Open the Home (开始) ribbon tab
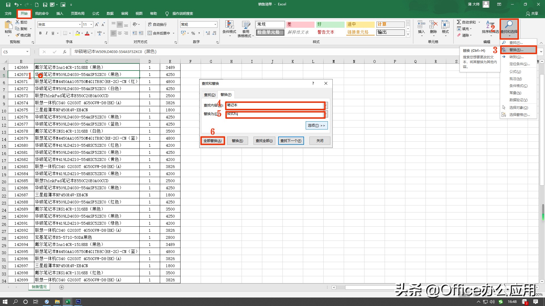Screen dimensions: 545x306 click(x=24, y=13)
